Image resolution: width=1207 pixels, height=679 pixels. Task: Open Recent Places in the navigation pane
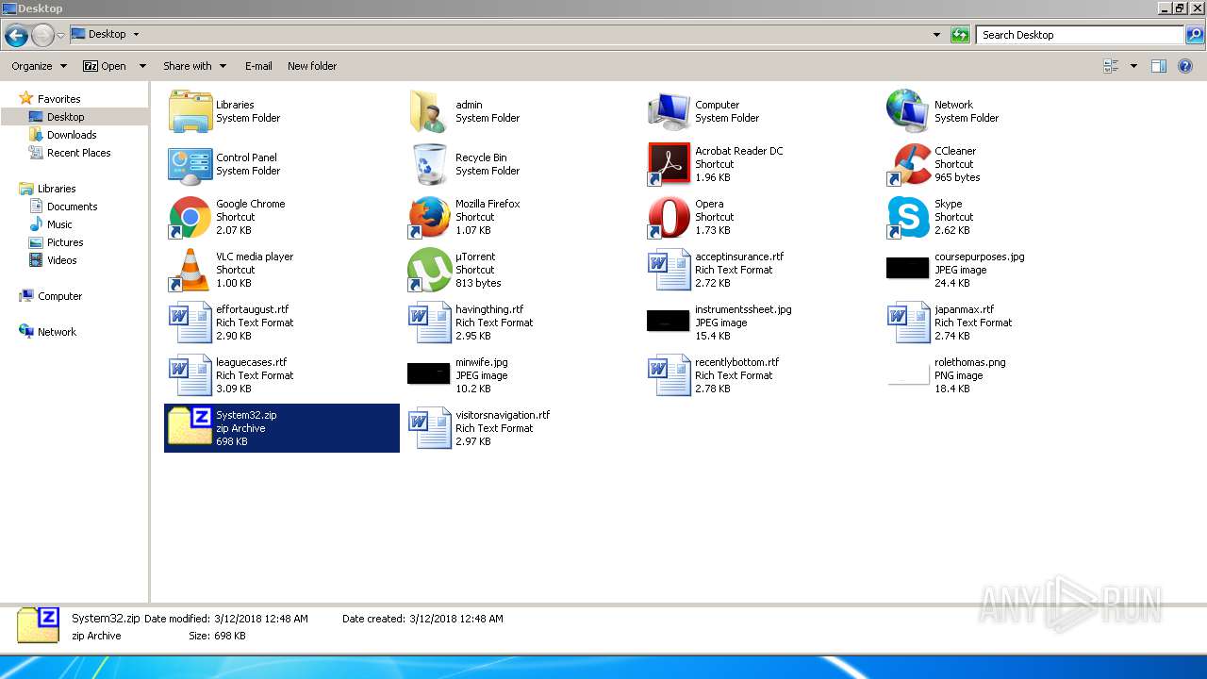tap(78, 153)
